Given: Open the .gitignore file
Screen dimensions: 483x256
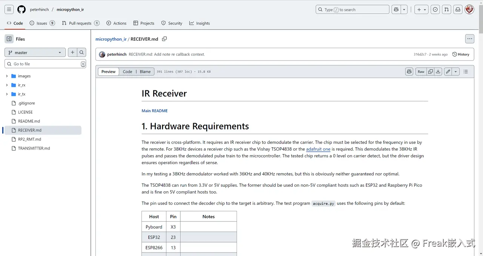Looking at the screenshot, I should tap(26, 103).
